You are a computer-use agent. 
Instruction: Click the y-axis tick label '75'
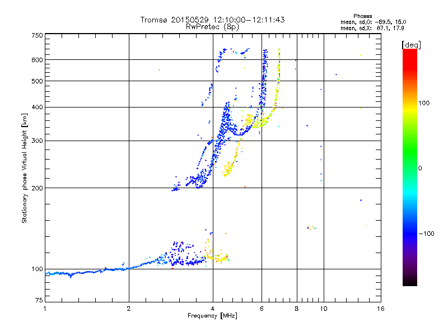coord(39,300)
